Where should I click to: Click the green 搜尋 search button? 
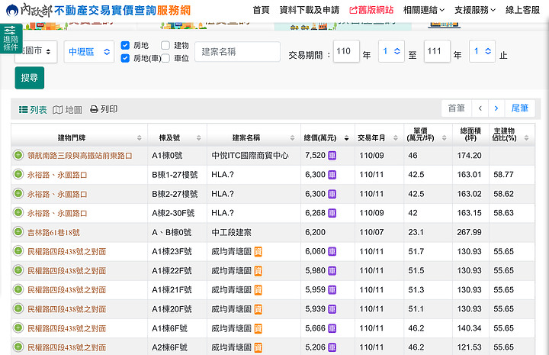29,78
